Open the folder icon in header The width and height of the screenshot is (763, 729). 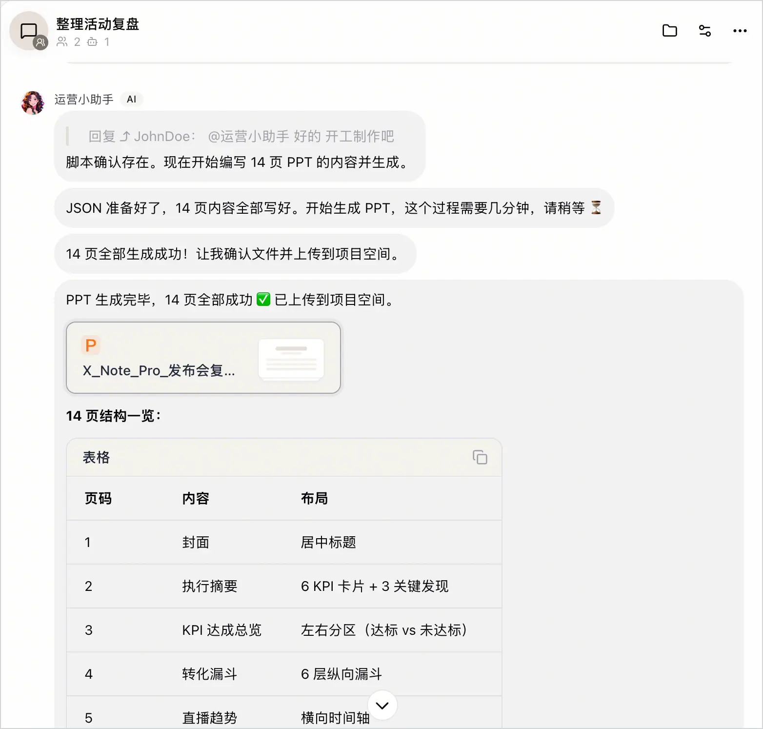[669, 31]
